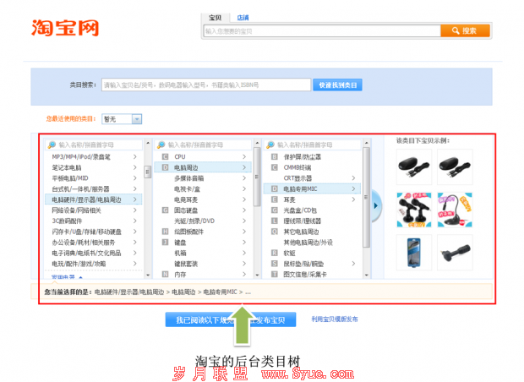
Task: Switch to the 店铺 search tab
Action: point(243,18)
